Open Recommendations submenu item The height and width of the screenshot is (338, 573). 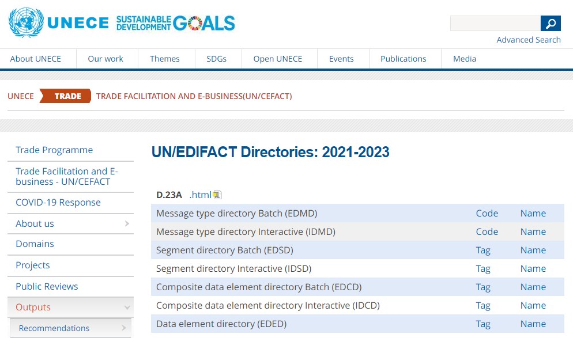pos(54,328)
